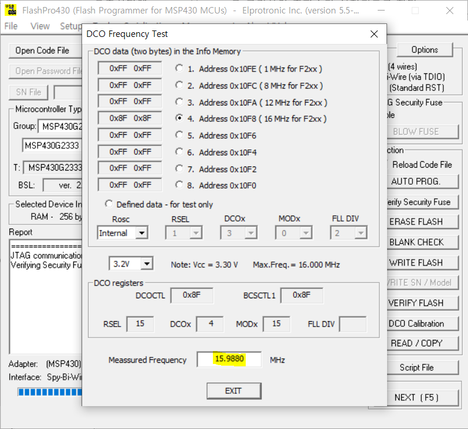
Task: Select the Address 0x10F4 radio option
Action: click(x=179, y=152)
